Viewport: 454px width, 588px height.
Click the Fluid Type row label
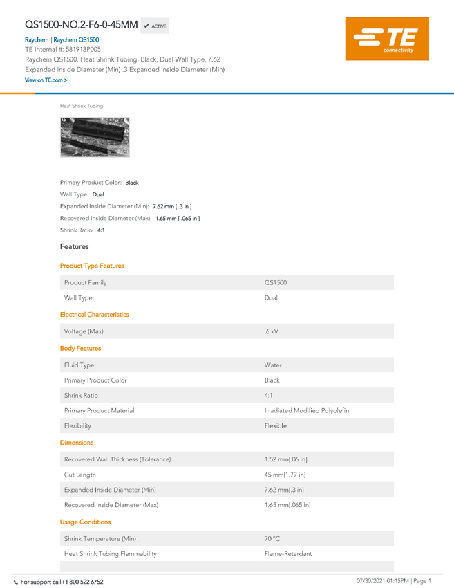click(x=79, y=365)
